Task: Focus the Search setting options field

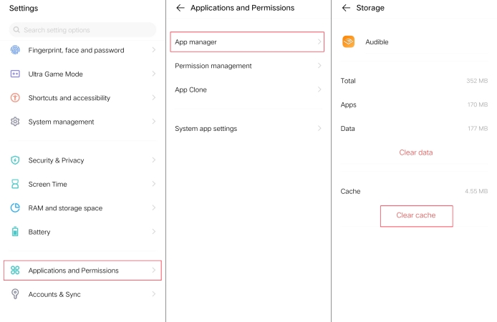Action: coord(83,30)
